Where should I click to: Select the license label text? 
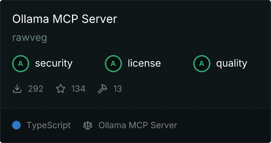pyautogui.click(x=144, y=63)
